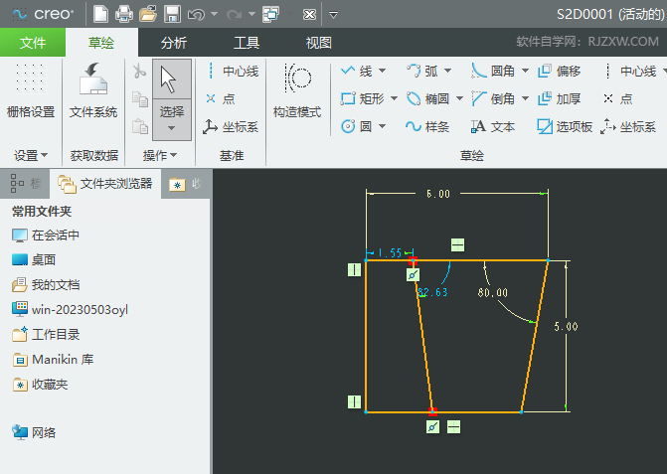Viewport: 667px width, 474px height.
Task: Click 点 in the 基准 group
Action: point(220,98)
